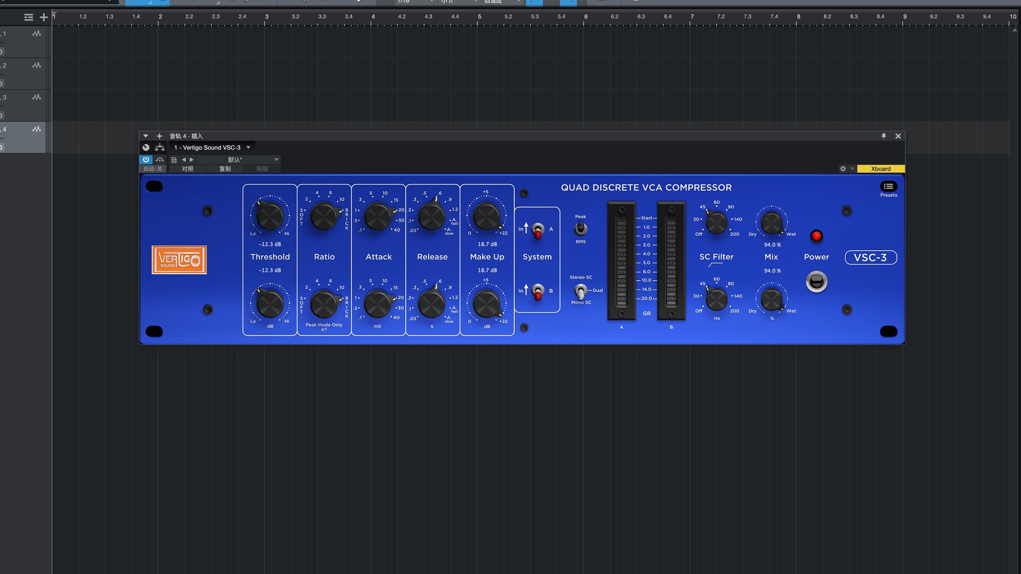Add a new track with plus icon
The image size is (1021, 574).
44,18
